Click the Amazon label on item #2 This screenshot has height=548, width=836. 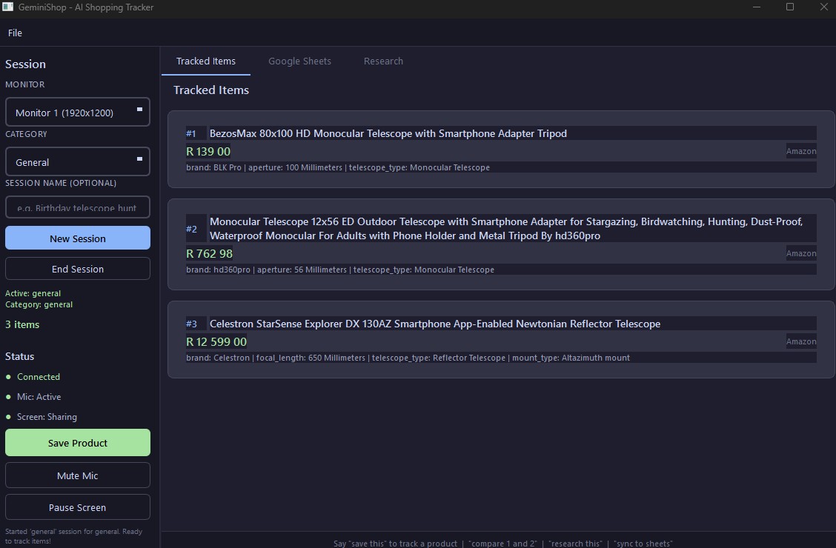801,253
